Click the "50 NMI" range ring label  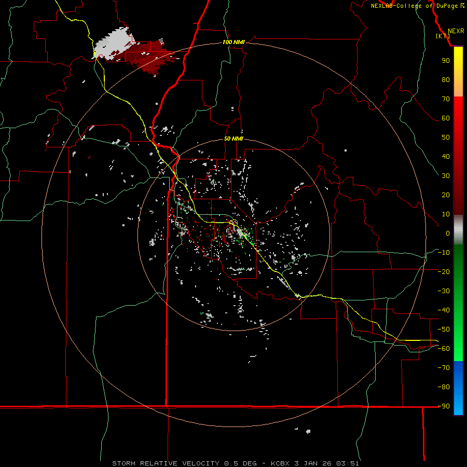click(233, 139)
